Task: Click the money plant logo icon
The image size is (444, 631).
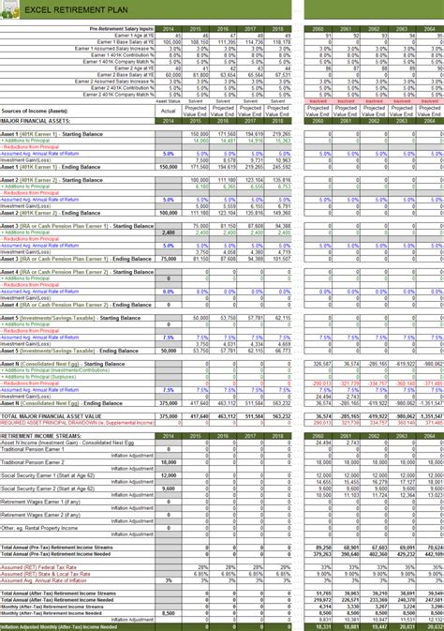Action: coord(9,9)
